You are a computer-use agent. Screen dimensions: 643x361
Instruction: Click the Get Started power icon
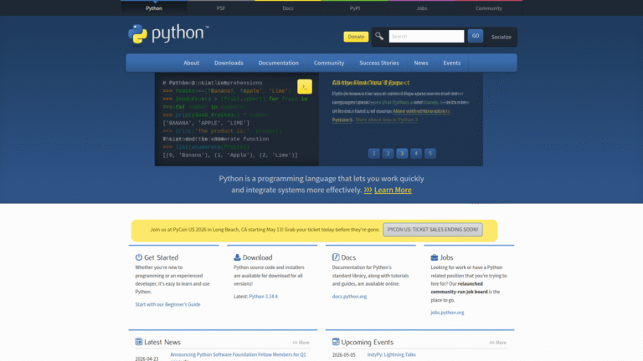(x=139, y=257)
